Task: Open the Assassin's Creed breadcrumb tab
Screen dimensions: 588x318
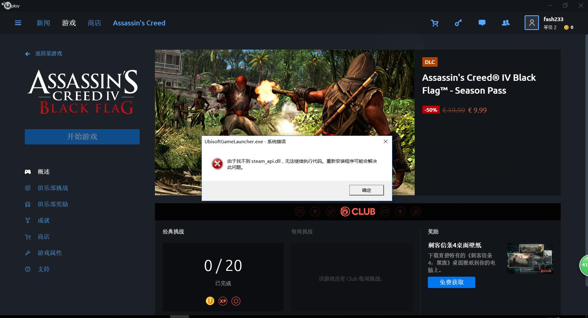Action: (x=139, y=23)
